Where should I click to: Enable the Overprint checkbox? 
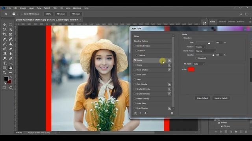[x=196, y=58]
